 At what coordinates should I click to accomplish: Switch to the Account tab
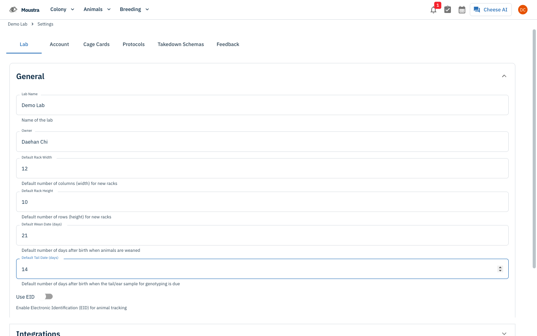pos(59,44)
